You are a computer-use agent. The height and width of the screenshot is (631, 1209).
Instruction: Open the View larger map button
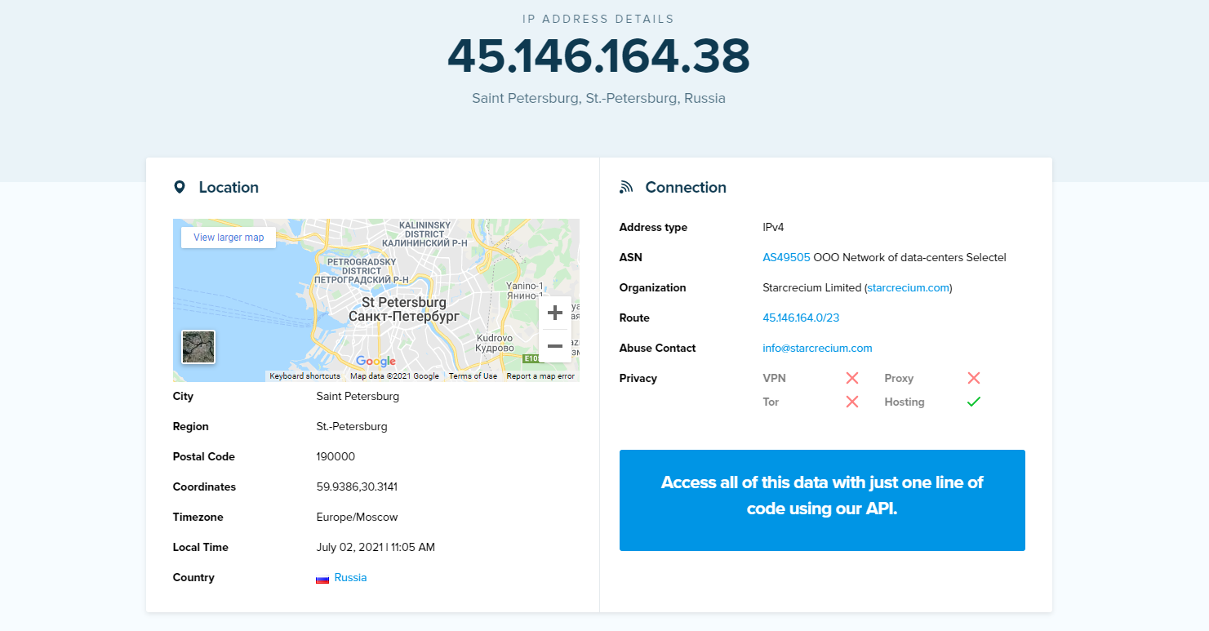229,238
